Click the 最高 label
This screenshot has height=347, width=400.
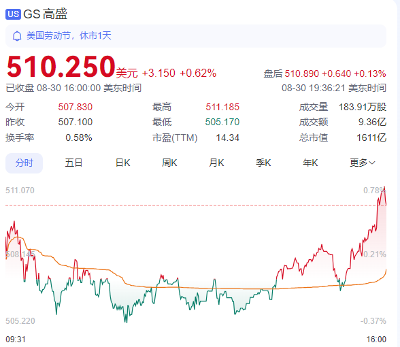[x=162, y=107]
